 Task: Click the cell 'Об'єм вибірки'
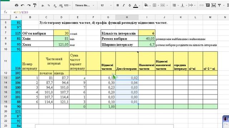coord(38,33)
